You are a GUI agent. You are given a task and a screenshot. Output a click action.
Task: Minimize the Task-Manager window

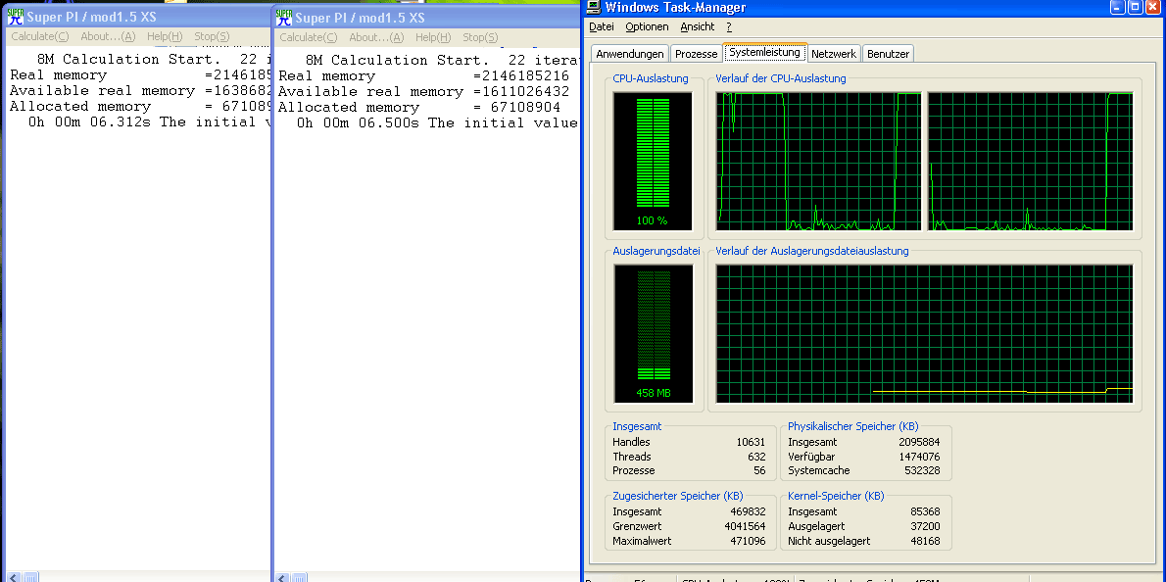pyautogui.click(x=1118, y=8)
